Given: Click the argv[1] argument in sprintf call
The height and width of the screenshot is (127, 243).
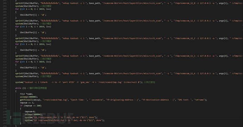Looking at the screenshot, I should pyautogui.click(x=223, y=3).
